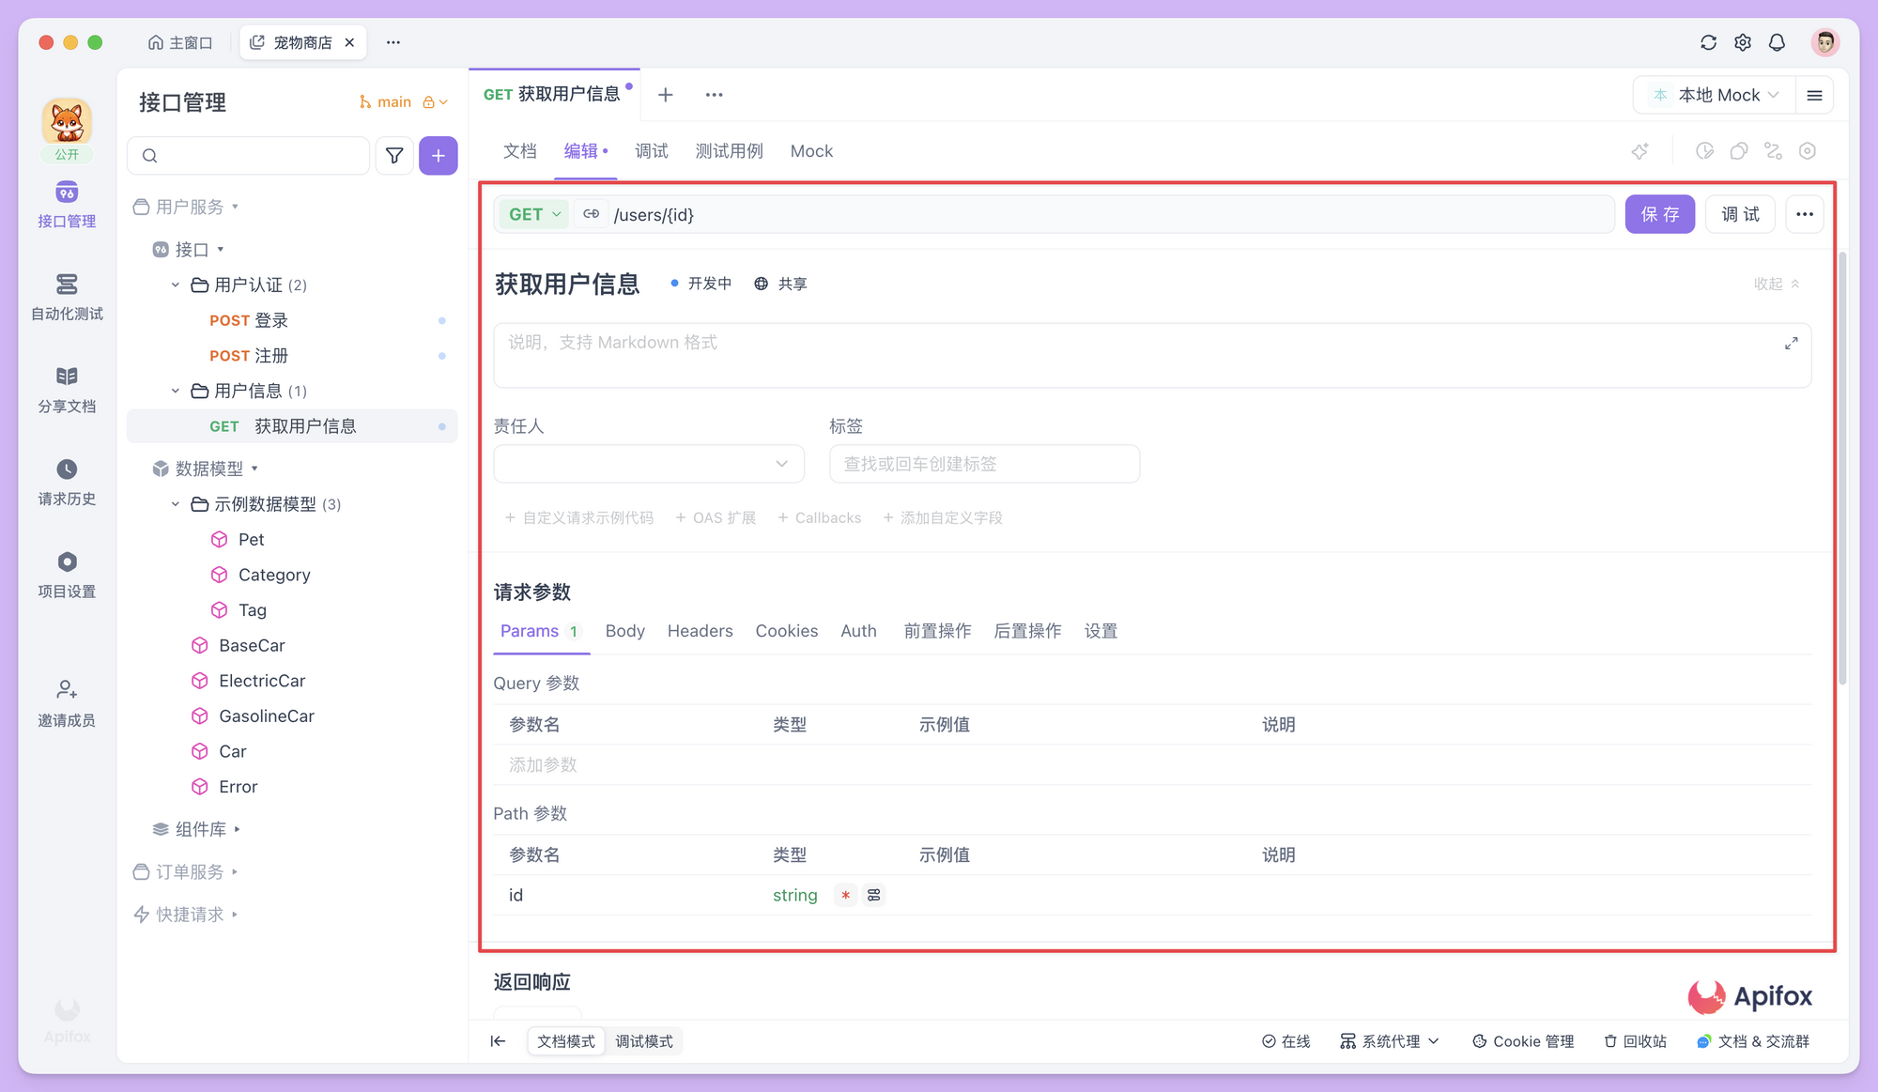Viewport: 1878px width, 1092px height.
Task: Click the notification bell in the title bar
Action: [1777, 42]
